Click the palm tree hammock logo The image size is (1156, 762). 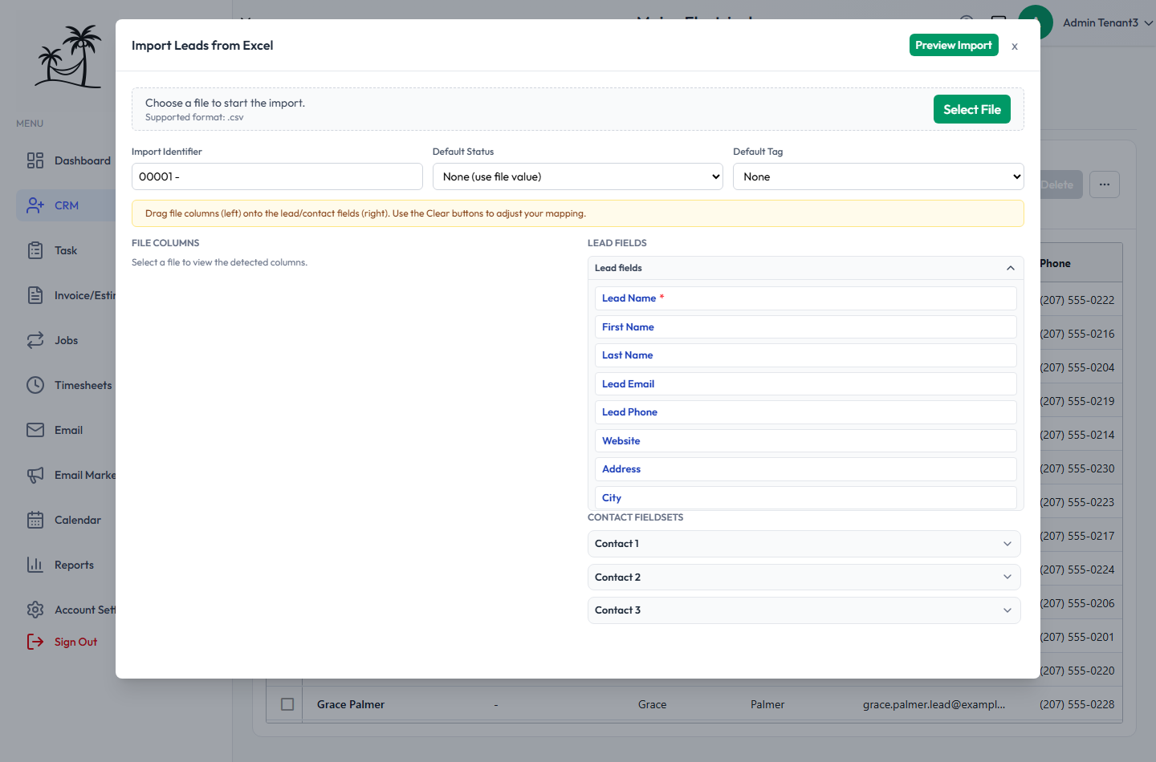click(69, 56)
